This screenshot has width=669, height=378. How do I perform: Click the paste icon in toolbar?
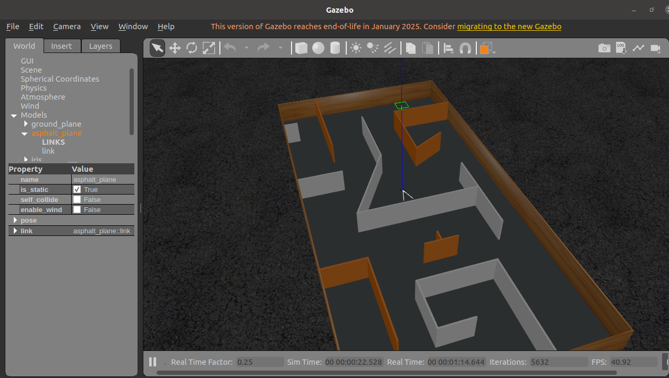427,48
